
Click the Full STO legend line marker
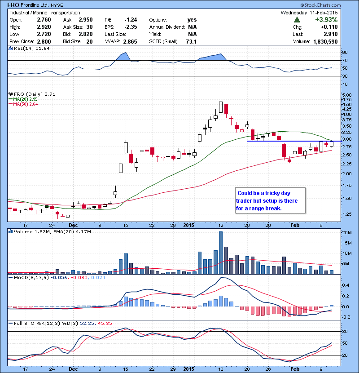coord(10,323)
